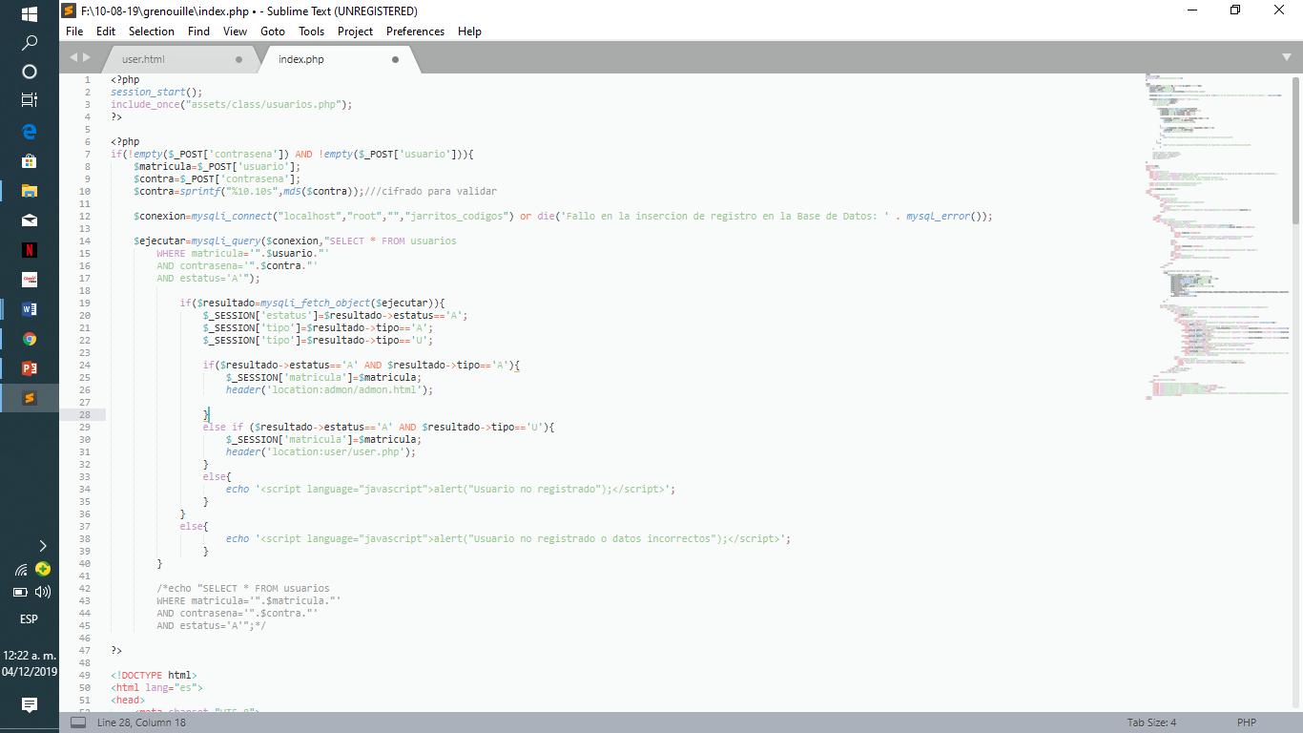This screenshot has height=733, width=1303.
Task: Click on mysqli_query SELECT line
Action: coord(295,241)
